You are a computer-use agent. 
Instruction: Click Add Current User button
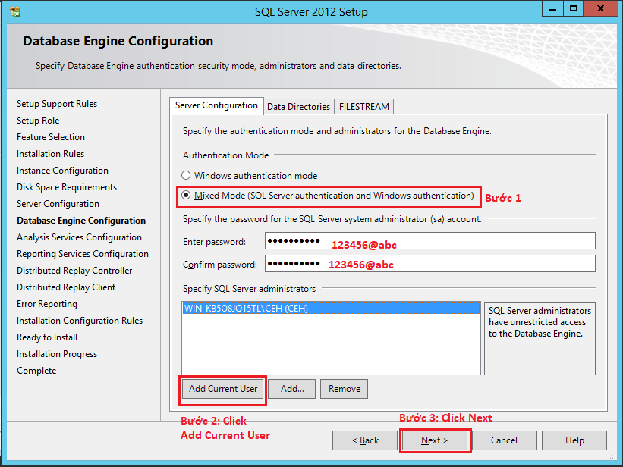[223, 389]
